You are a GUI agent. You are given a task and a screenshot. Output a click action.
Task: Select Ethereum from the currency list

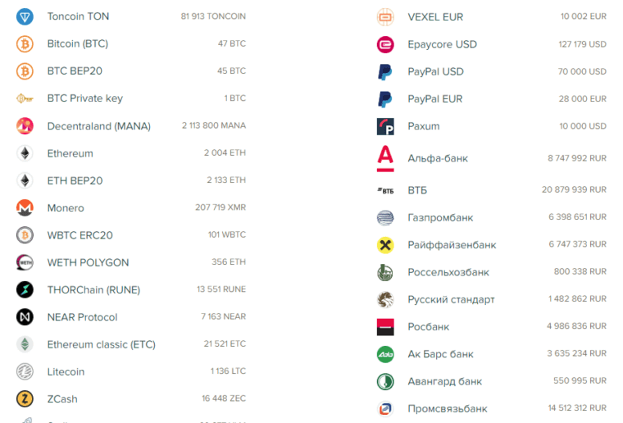[x=70, y=153]
